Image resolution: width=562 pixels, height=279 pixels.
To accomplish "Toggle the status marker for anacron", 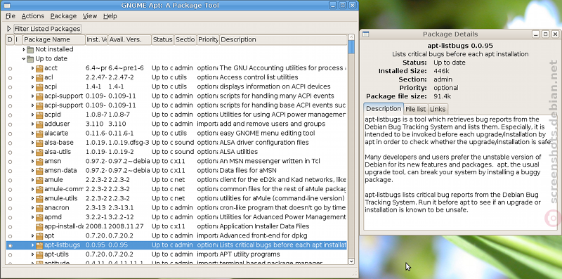I will point(10,208).
